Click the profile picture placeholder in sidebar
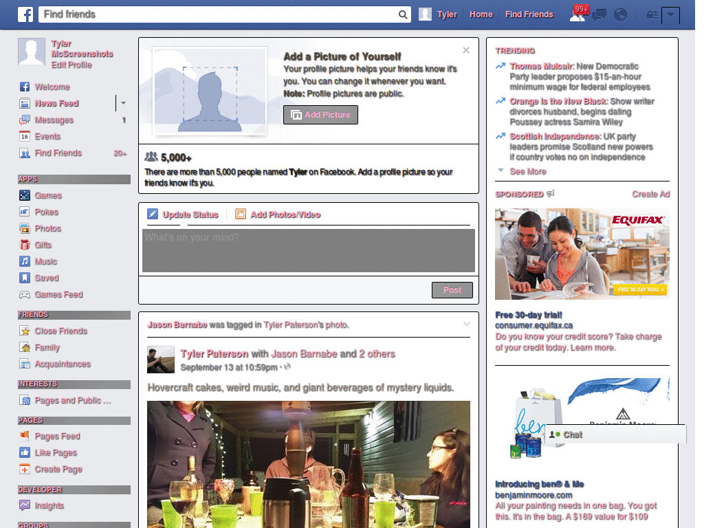The image size is (704, 528). [x=32, y=52]
